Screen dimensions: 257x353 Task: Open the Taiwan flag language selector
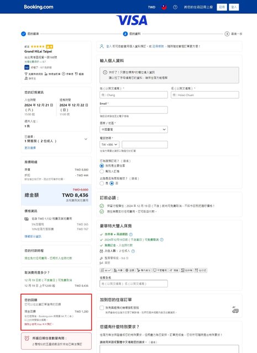pos(164,7)
